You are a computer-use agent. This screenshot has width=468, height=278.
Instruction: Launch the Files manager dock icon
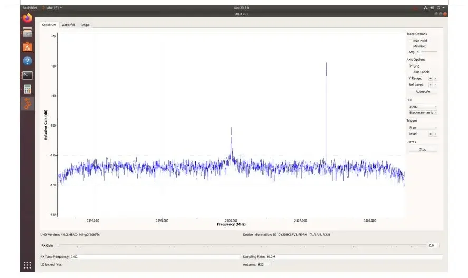coord(27,33)
